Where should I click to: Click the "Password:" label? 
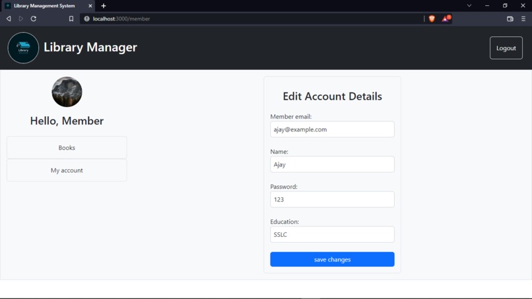(x=284, y=186)
